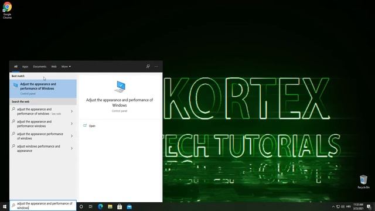The width and height of the screenshot is (375, 211).
Task: Switch to the Apps search tab
Action: click(x=25, y=66)
